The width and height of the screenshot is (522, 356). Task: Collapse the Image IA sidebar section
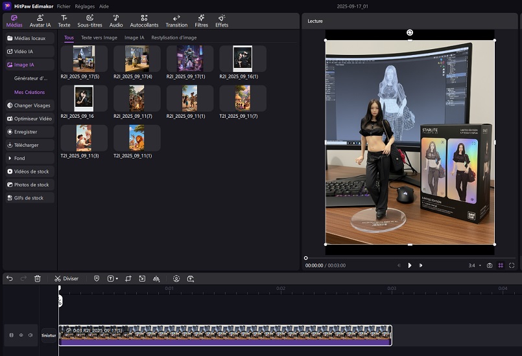pyautogui.click(x=30, y=65)
